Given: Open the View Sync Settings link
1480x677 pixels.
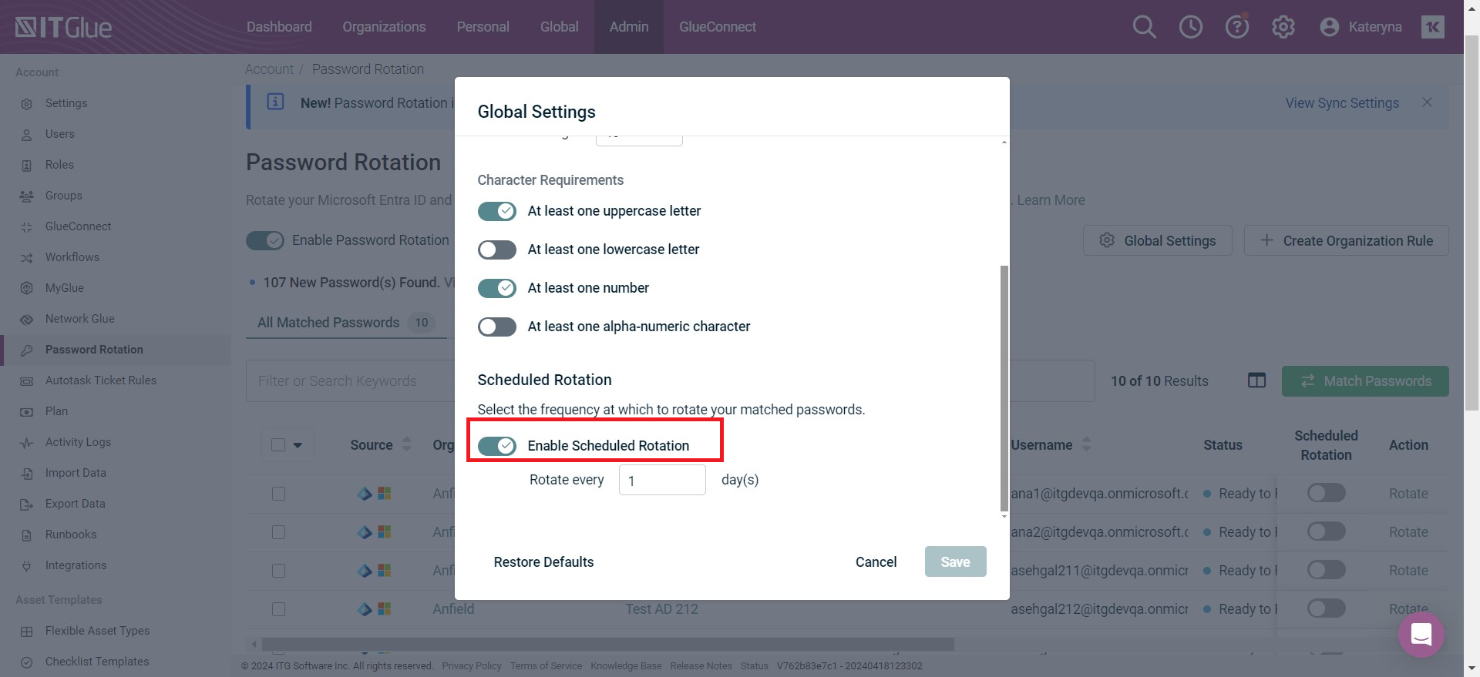Looking at the screenshot, I should (x=1342, y=103).
